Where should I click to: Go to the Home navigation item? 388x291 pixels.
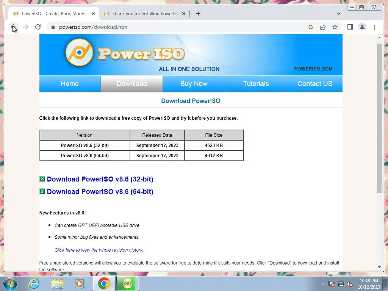click(x=70, y=84)
